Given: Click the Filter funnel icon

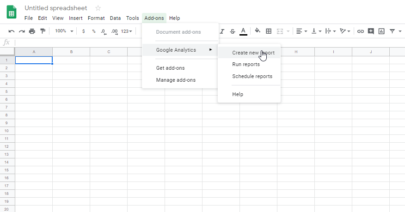Looking at the screenshot, I should [x=392, y=31].
